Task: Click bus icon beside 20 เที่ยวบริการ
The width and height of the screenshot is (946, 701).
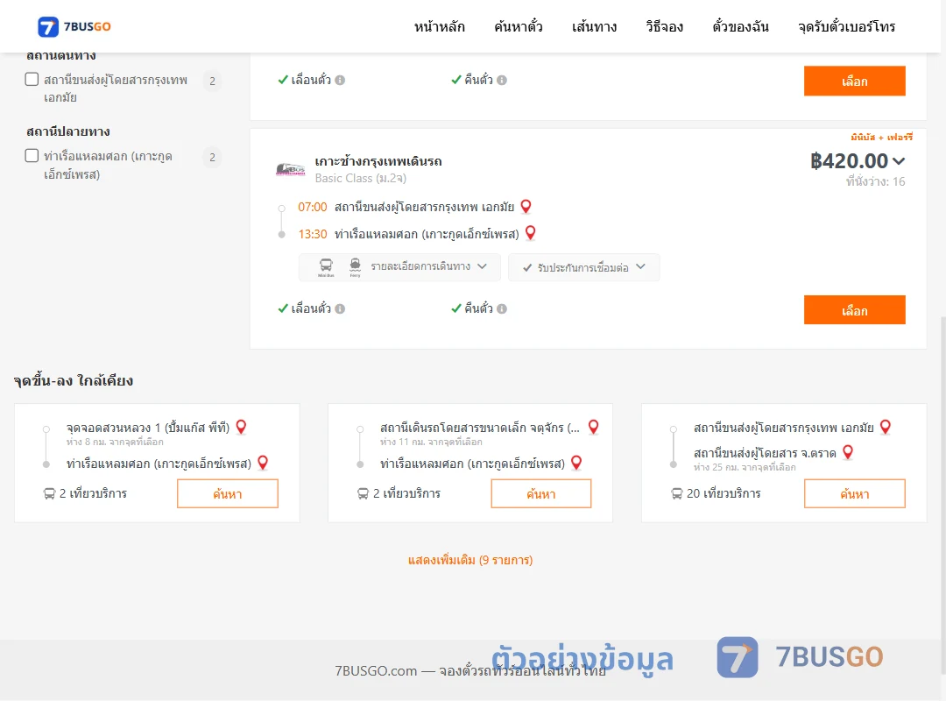Action: point(677,494)
